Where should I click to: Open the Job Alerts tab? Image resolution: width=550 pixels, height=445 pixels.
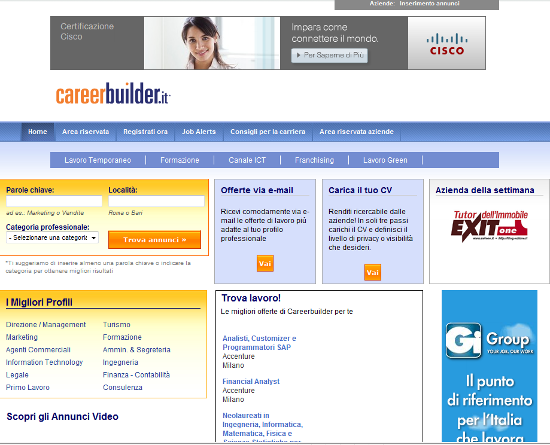pos(199,132)
